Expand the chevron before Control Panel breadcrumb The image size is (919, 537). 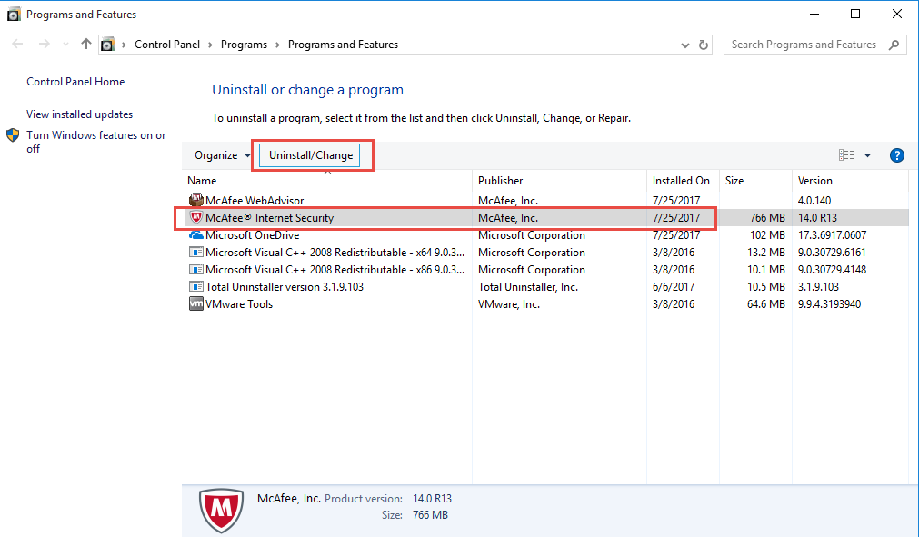coord(125,45)
